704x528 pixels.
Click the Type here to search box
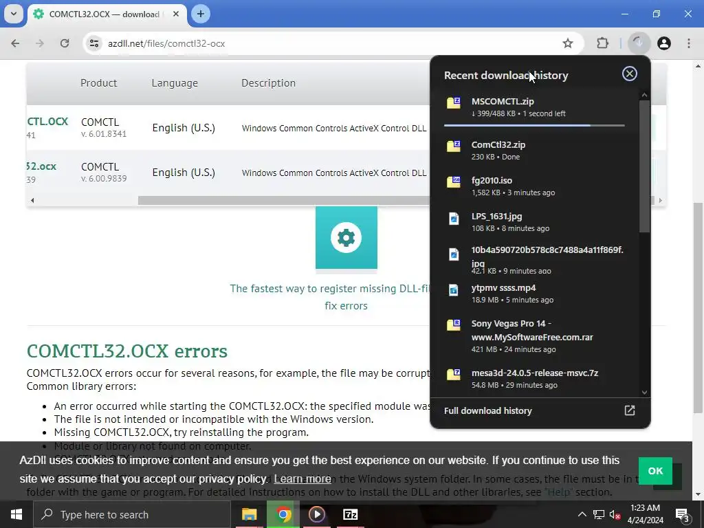pos(131,514)
